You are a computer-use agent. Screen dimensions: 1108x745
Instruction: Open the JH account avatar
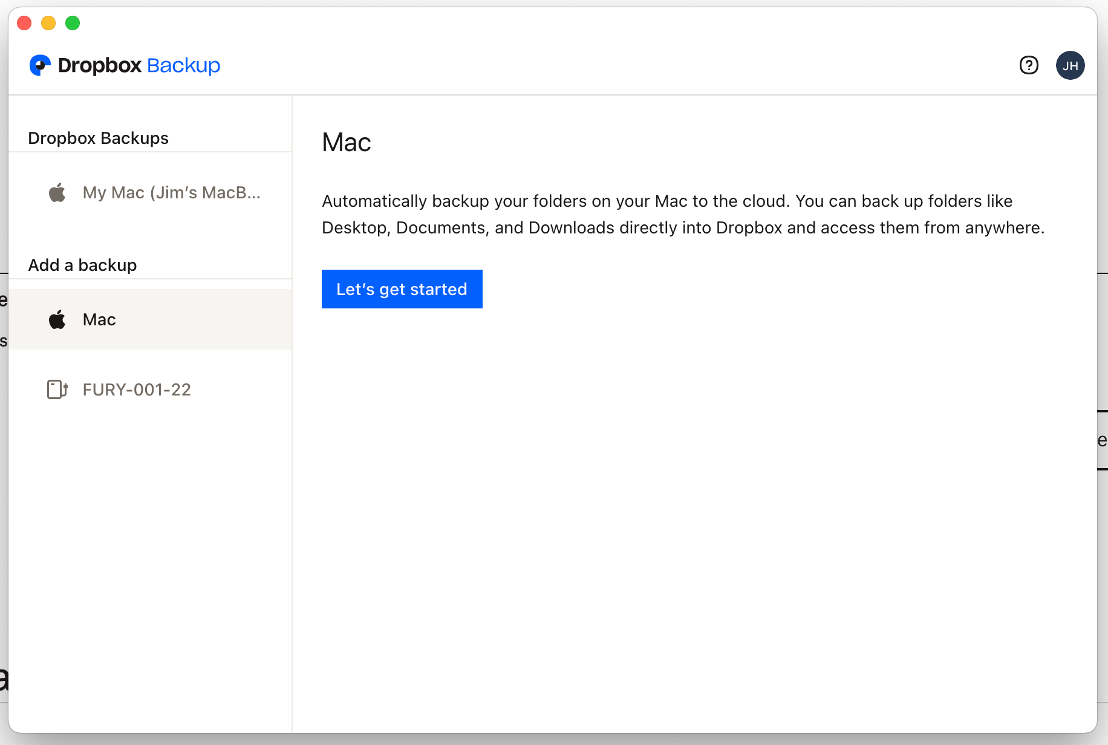point(1070,65)
